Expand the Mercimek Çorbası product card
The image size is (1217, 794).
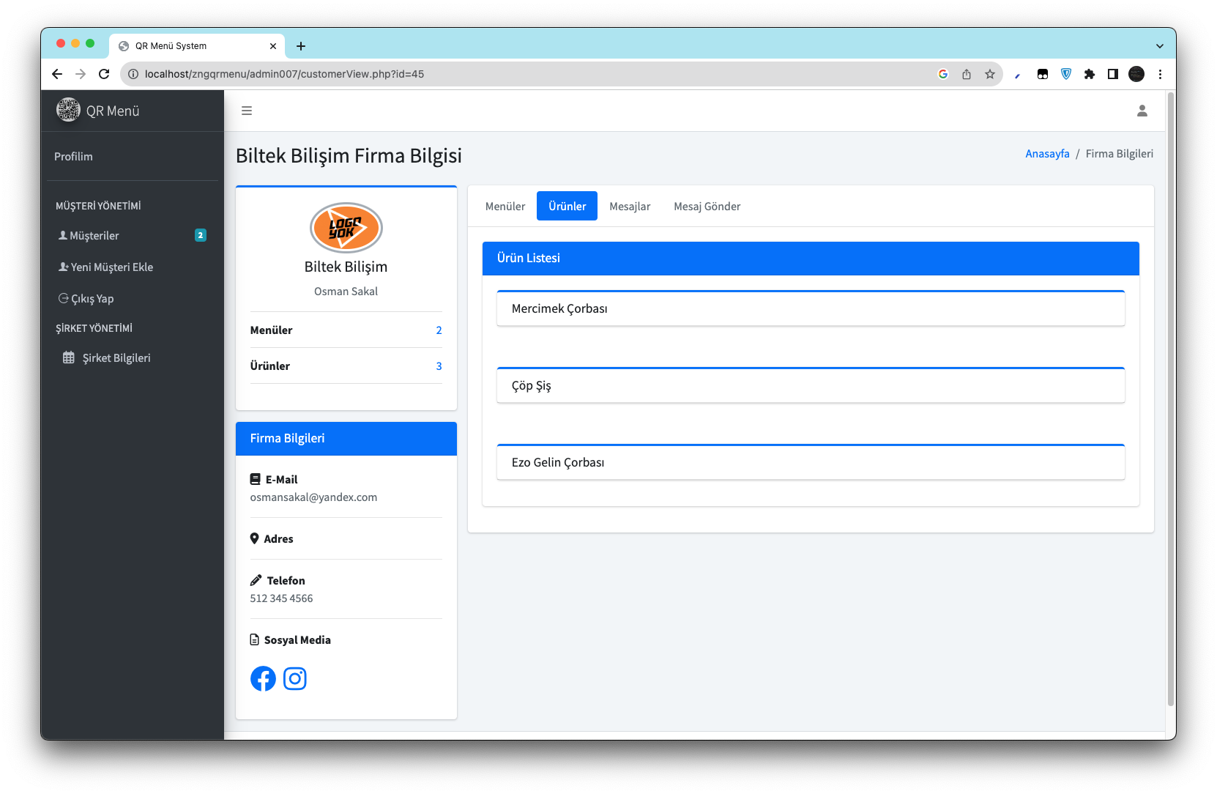(810, 309)
